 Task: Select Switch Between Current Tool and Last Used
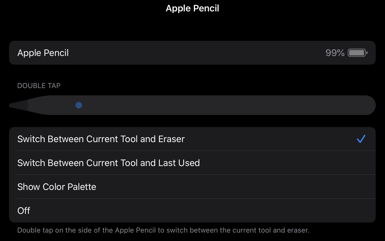click(x=109, y=163)
